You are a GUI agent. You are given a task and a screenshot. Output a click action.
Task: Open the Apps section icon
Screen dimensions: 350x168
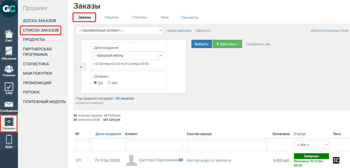tap(9, 142)
